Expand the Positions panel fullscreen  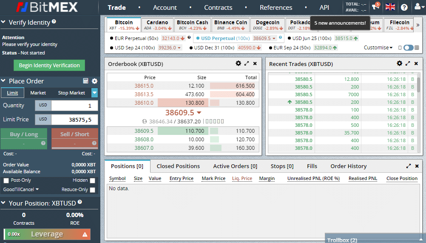click(409, 166)
